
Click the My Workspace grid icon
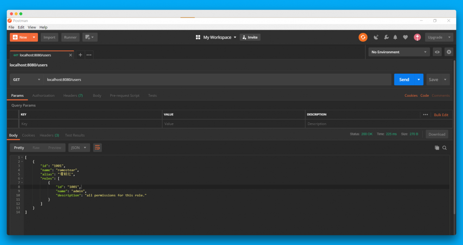coord(198,37)
